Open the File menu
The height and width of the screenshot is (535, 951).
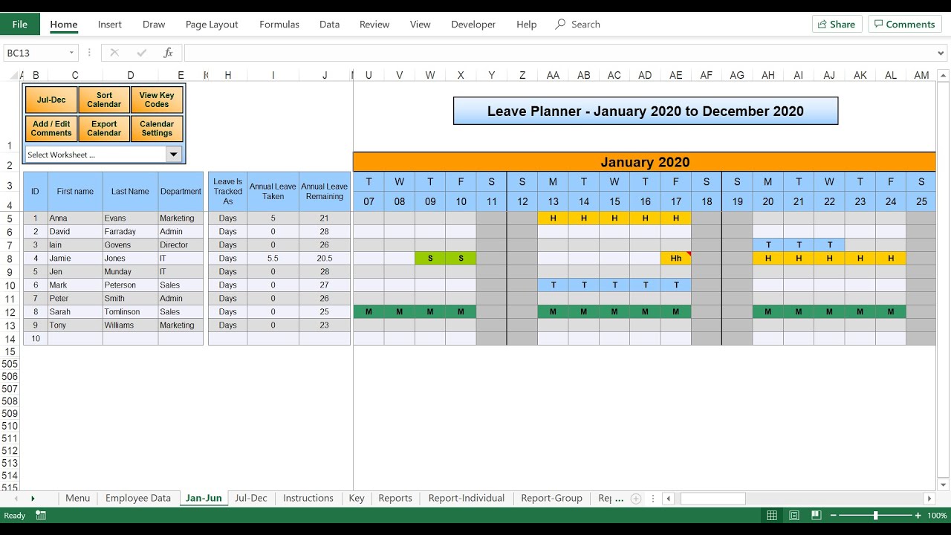pos(20,25)
